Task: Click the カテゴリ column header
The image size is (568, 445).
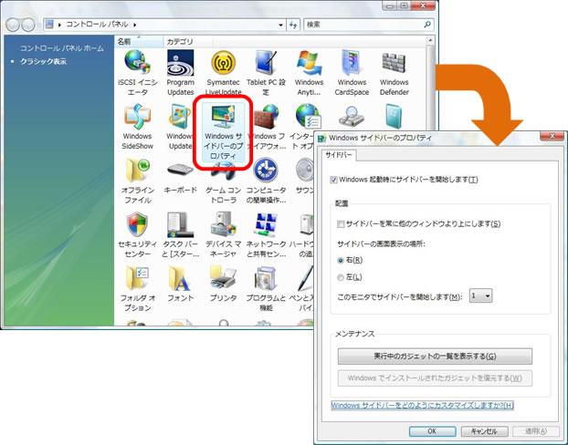Action: tap(179, 41)
